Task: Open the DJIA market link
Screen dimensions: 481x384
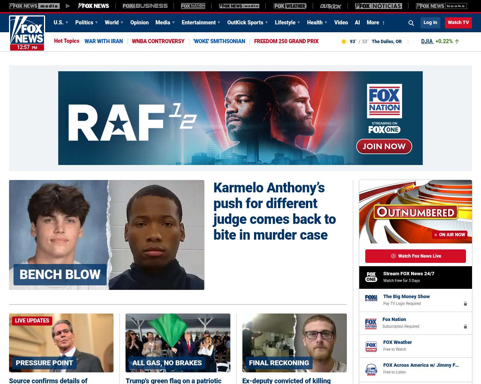Action: pyautogui.click(x=427, y=41)
